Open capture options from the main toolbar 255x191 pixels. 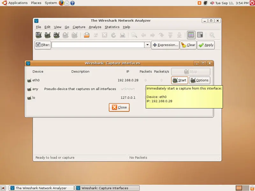tap(47, 35)
